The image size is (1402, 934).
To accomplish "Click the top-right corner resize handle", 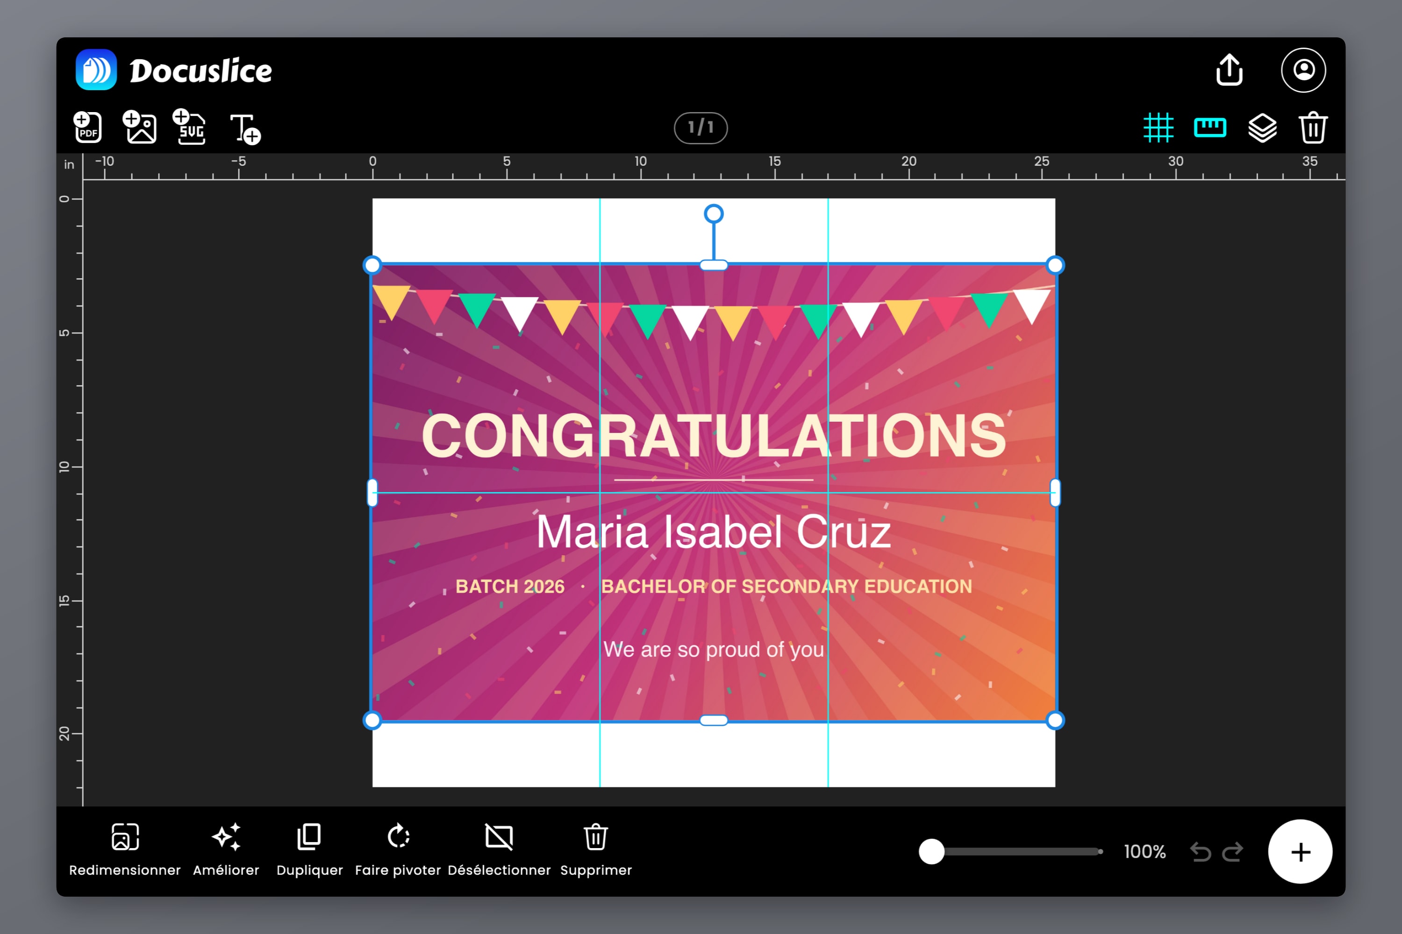I will tap(1055, 265).
